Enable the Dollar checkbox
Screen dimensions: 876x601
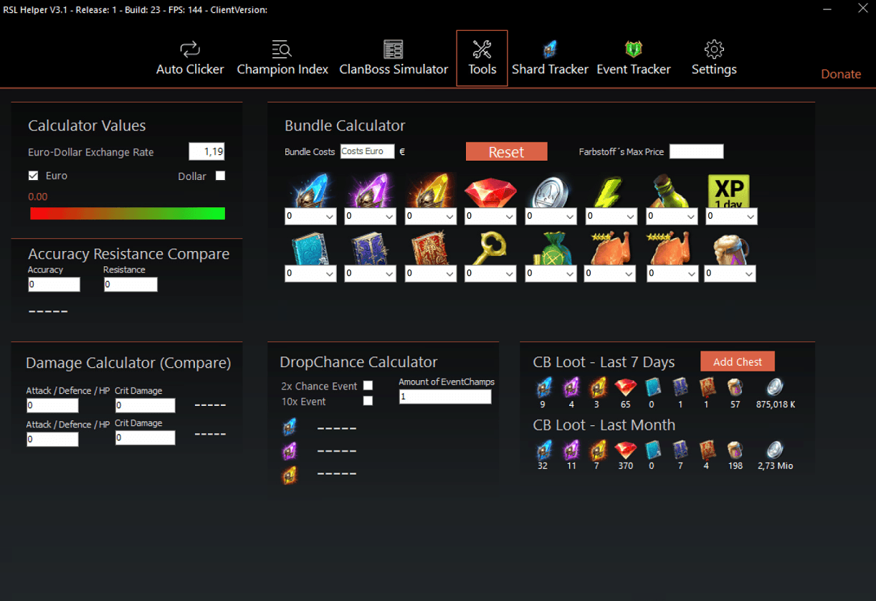pyautogui.click(x=220, y=176)
